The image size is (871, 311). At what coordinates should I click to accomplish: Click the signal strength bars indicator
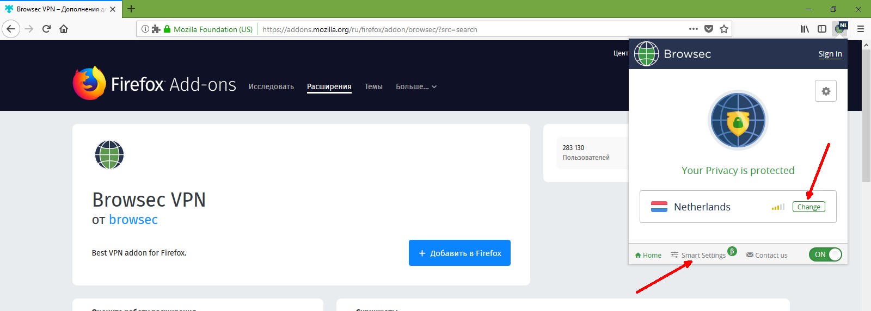[778, 207]
